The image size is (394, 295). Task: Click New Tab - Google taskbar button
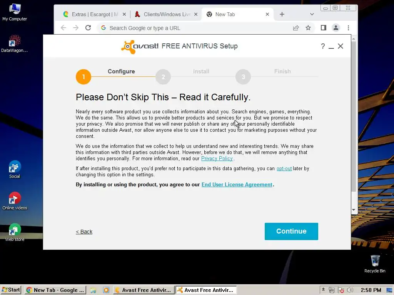[x=55, y=290]
